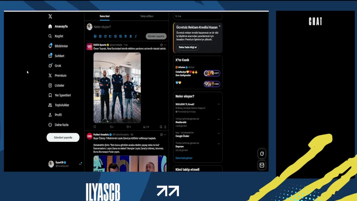Open Topluluklar communities
Image resolution: width=357 pixels, height=201 pixels.
coord(59,105)
